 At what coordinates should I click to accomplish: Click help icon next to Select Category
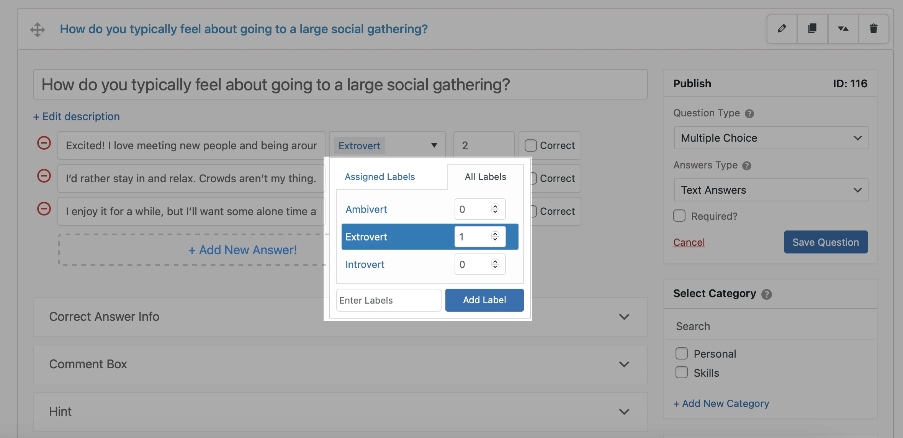767,294
